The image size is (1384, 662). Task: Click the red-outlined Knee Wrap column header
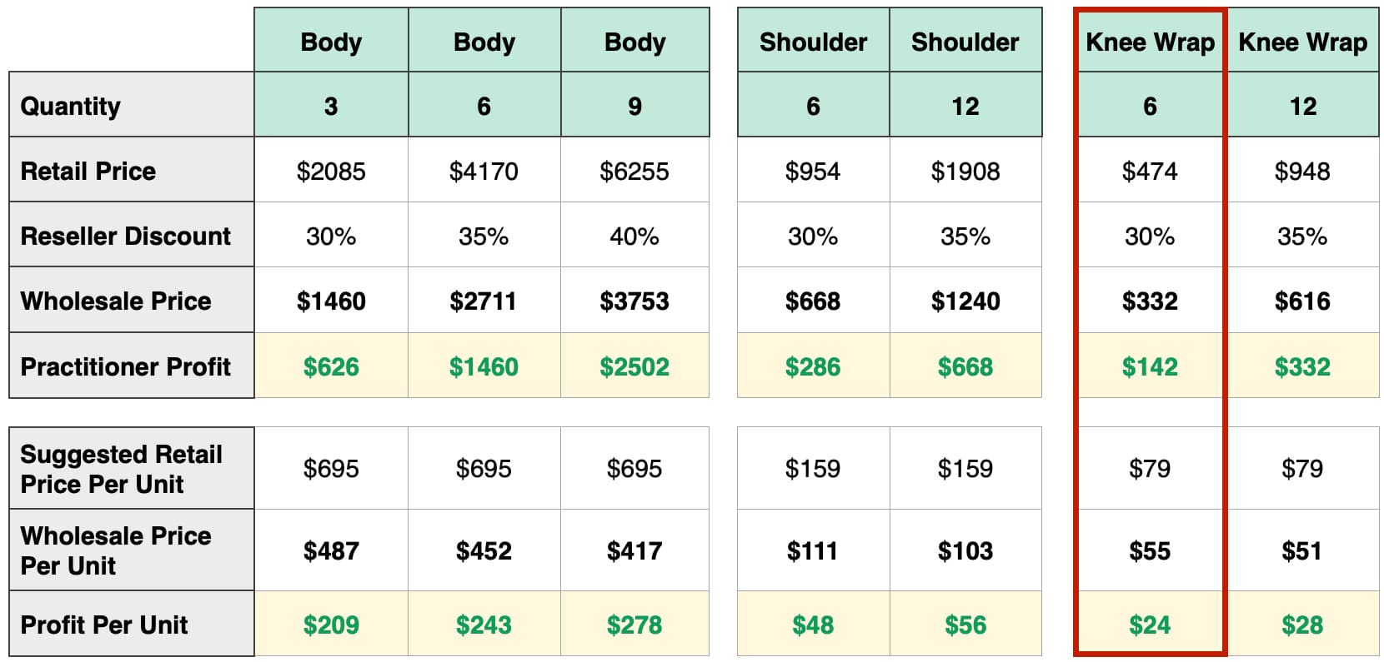point(1150,42)
